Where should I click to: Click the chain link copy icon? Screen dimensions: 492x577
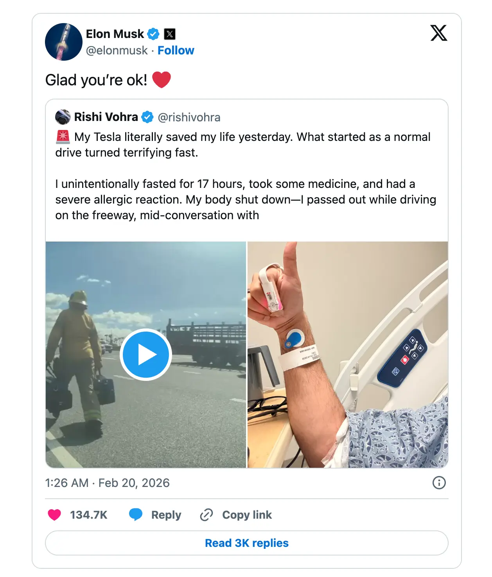(x=206, y=515)
